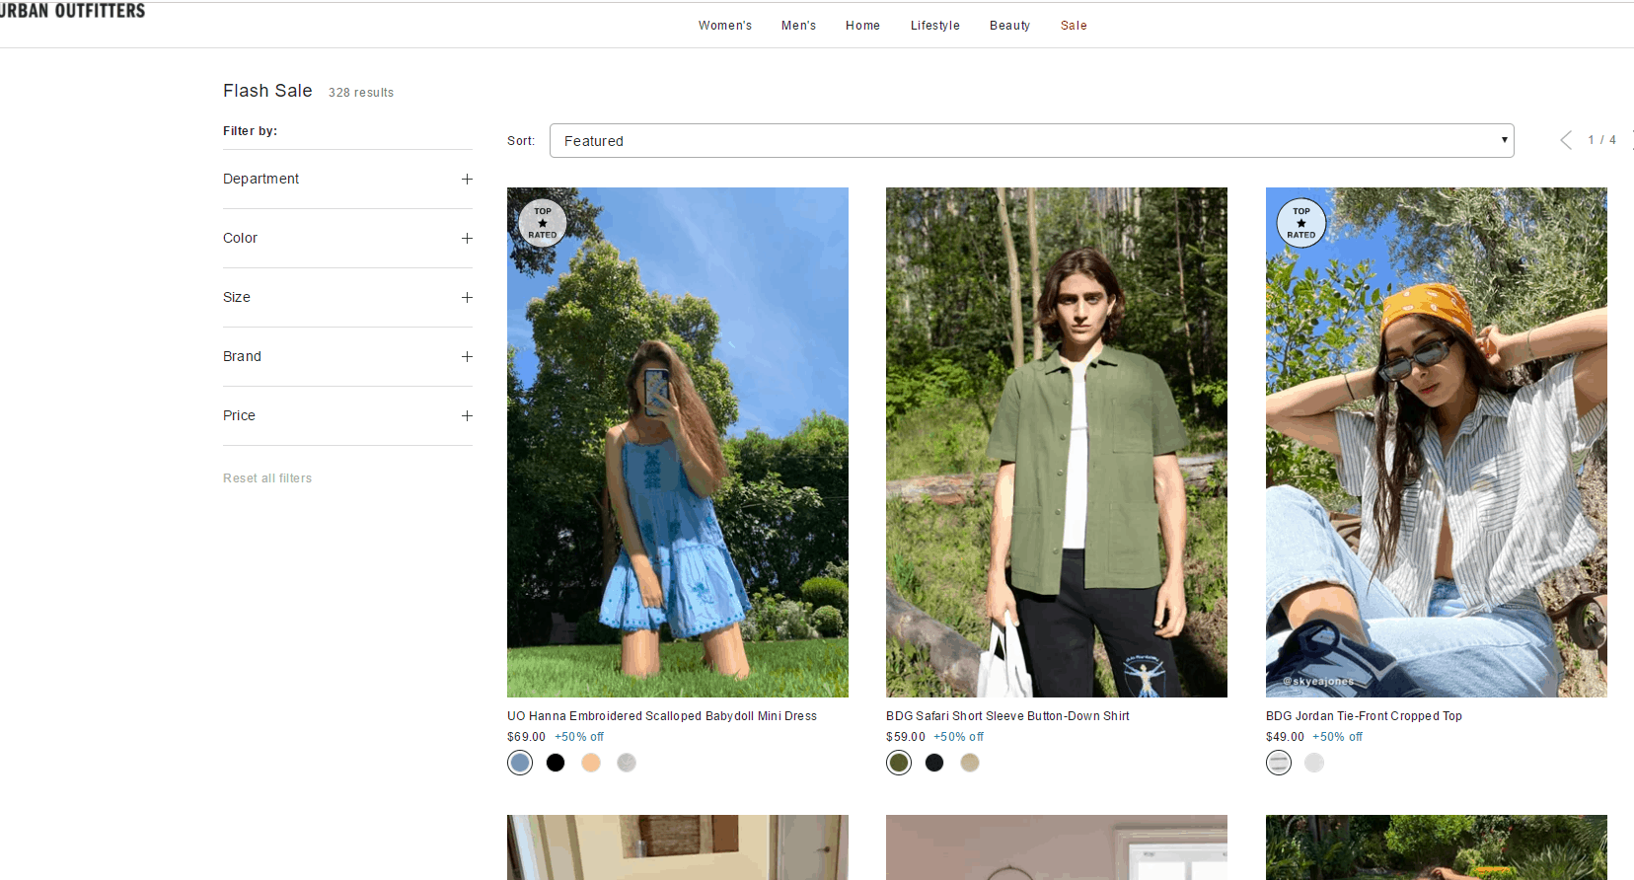Select olive green swatch for Safari shirt

pyautogui.click(x=899, y=763)
